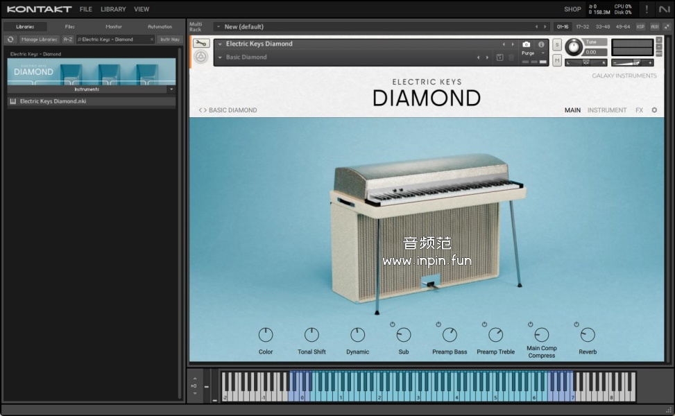Screen dimensions: 675x416
Task: Show instrument info with the i icon
Action: pyautogui.click(x=541, y=44)
